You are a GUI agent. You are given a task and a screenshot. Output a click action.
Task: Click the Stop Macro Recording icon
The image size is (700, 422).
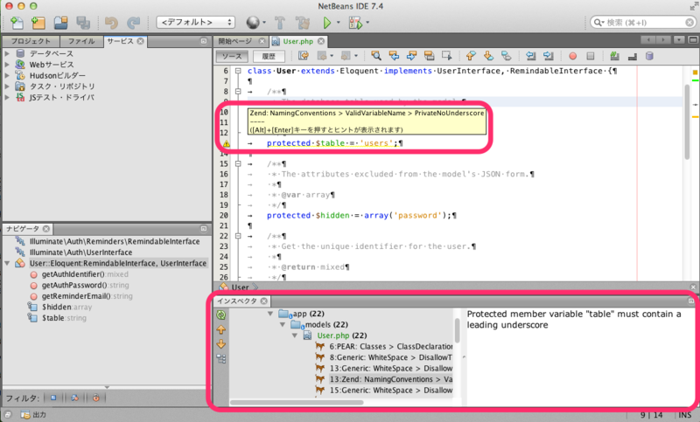590,56
